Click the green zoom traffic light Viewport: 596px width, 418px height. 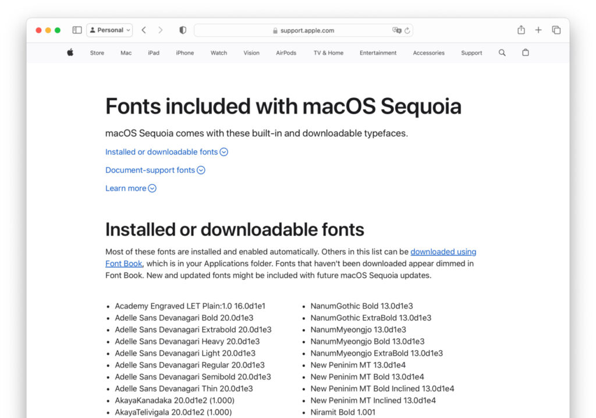tap(58, 30)
